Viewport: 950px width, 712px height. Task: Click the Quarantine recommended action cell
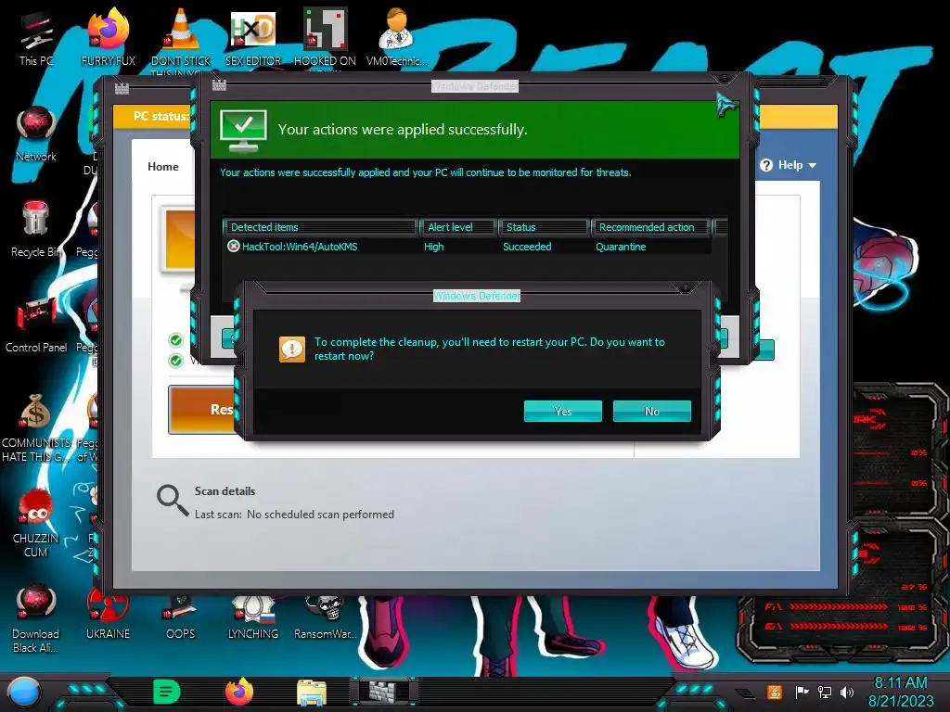(x=621, y=247)
